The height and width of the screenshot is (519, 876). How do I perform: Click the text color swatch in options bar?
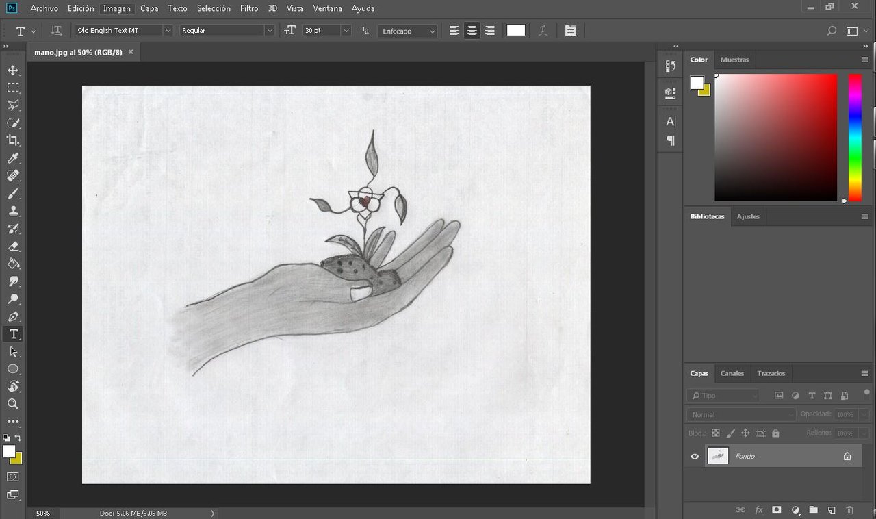tap(516, 30)
